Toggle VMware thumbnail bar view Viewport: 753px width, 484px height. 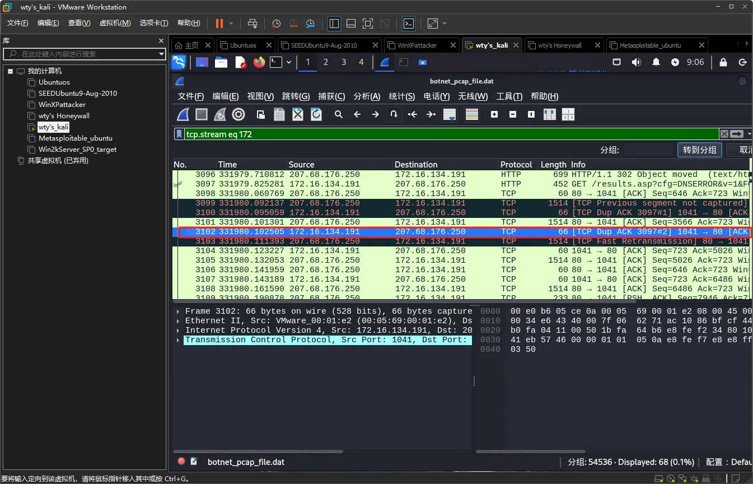tap(351, 24)
